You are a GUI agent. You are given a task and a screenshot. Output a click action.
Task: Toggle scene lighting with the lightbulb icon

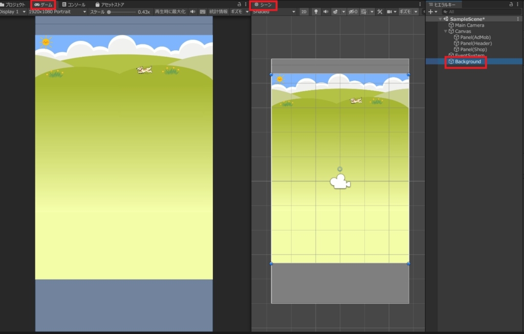click(316, 11)
